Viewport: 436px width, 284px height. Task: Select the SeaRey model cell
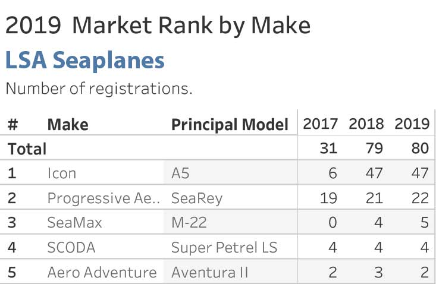point(197,198)
